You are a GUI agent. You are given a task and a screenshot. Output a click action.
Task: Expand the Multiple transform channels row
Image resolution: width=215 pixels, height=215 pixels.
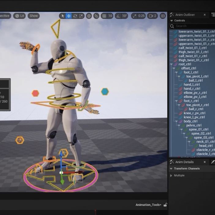[x=171, y=175]
